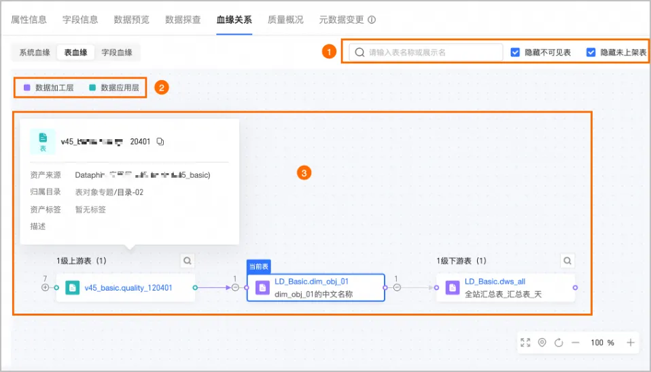Screen dimensions: 651x372
Task: Switch to 元数据变更 tab
Action: 341,20
